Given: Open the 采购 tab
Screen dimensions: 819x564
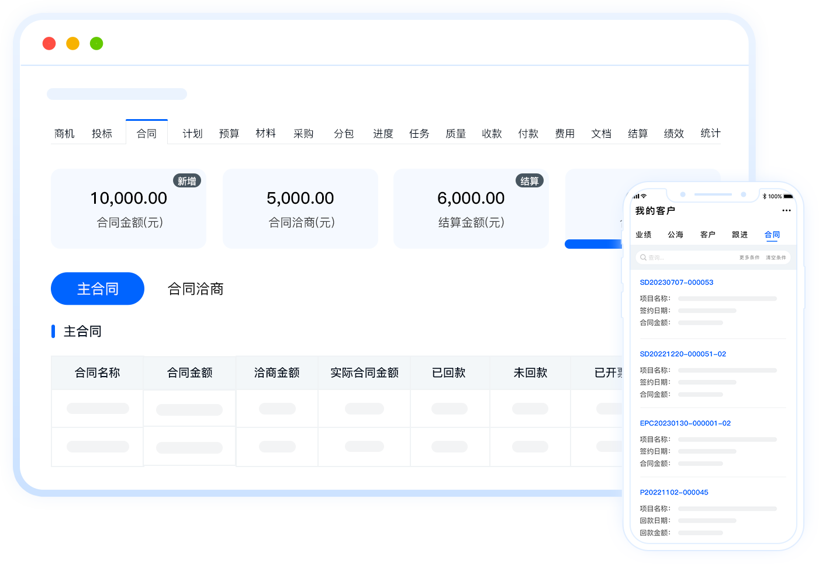Looking at the screenshot, I should point(303,134).
